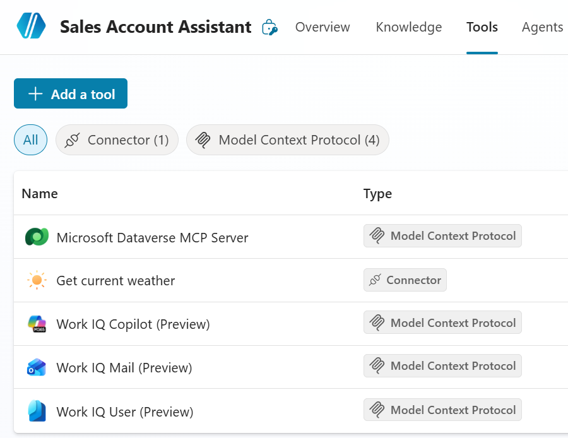This screenshot has width=568, height=438.
Task: Click the plug icon in Connector filter
Action: (x=72, y=140)
